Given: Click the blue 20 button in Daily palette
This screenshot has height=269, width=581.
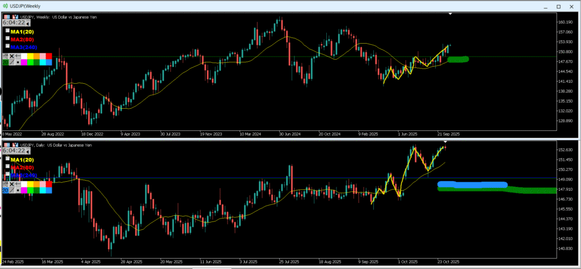Looking at the screenshot, I should click(5, 190).
